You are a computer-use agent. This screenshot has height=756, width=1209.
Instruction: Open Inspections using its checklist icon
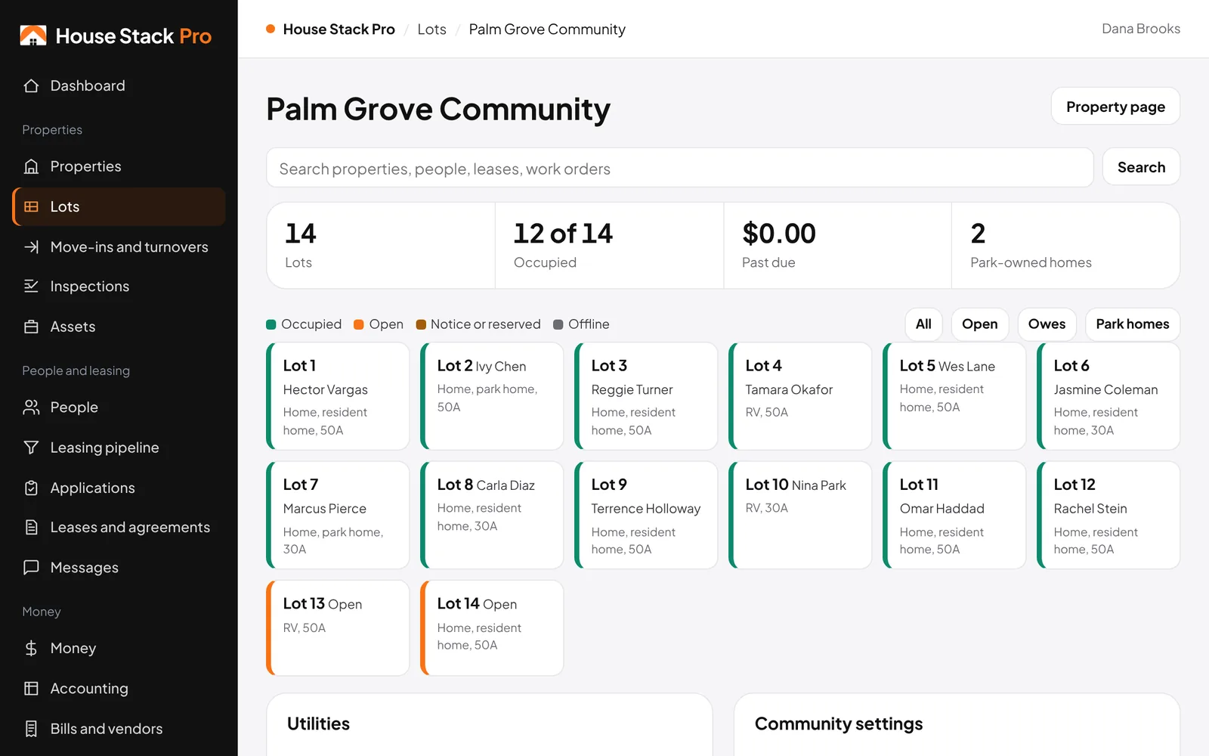point(31,287)
